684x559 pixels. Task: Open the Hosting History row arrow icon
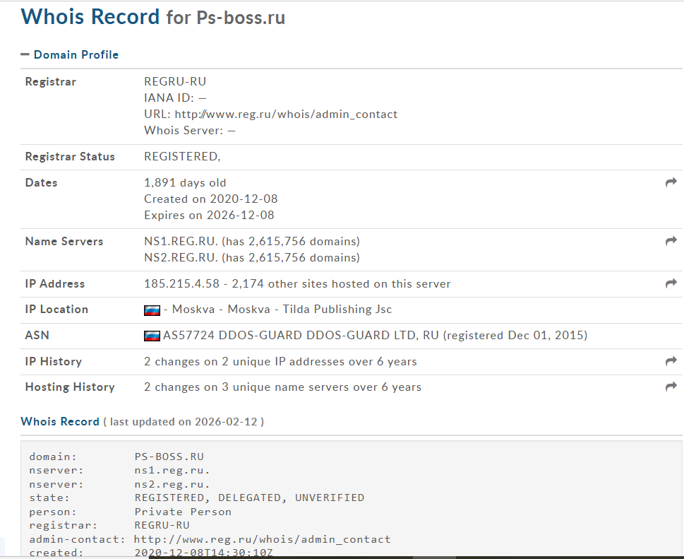pyautogui.click(x=671, y=387)
